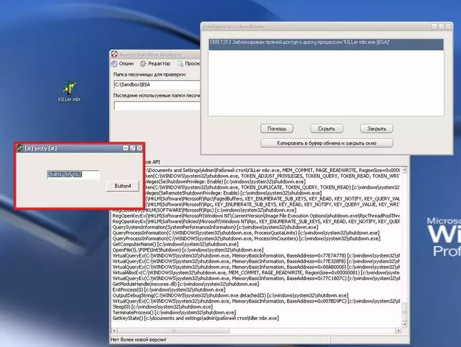Click the Скрыть button
Image resolution: width=461 pixels, height=347 pixels.
click(326, 128)
